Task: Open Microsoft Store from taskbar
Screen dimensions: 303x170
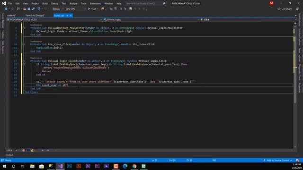Action: [42, 166]
